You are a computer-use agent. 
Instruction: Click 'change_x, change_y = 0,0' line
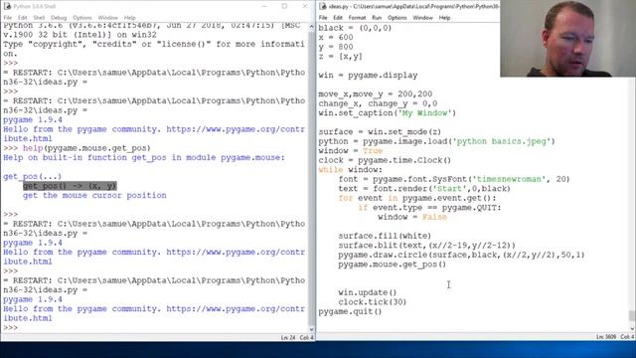[x=378, y=103]
